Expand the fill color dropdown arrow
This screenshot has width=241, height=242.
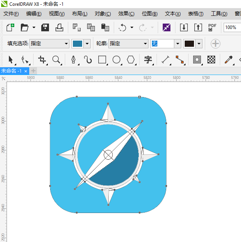point(87,44)
